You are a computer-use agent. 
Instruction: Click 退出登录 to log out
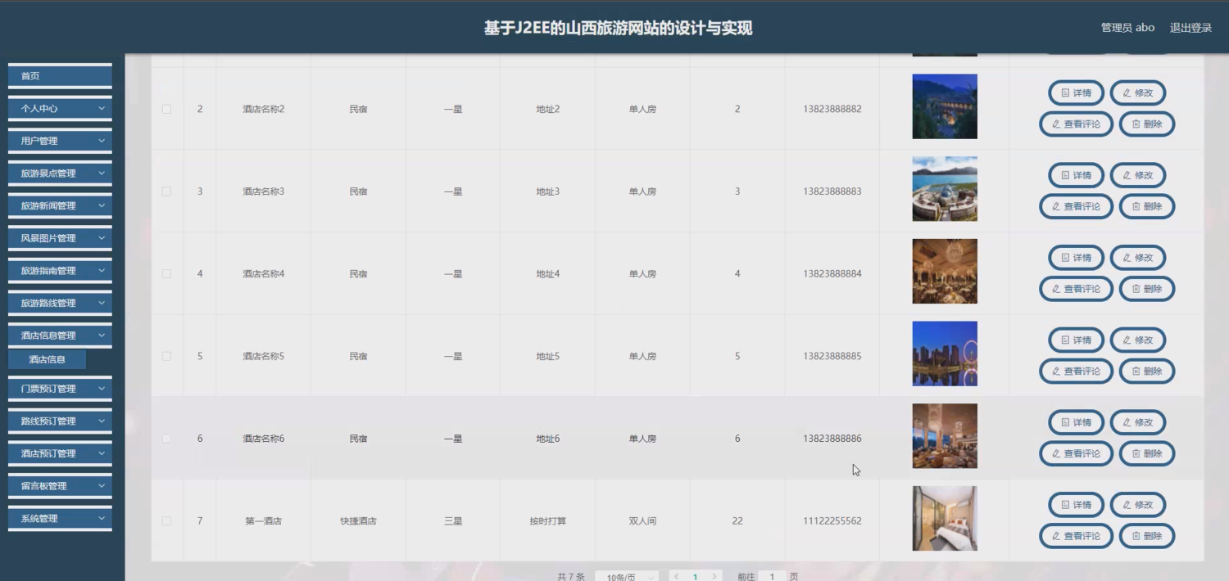[1190, 28]
